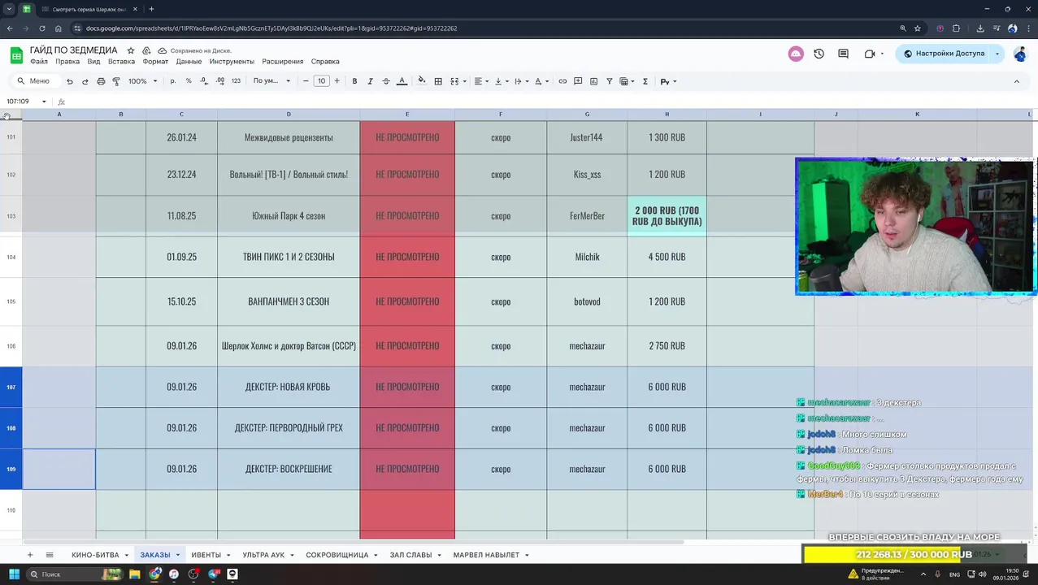Expand the merge cells type arrow

click(x=464, y=81)
